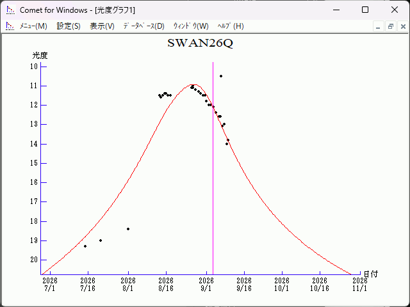Image resolution: width=410 pixels, height=307 pixels.
Task: Click the Comet app icon in title bar
Action: tap(11, 10)
